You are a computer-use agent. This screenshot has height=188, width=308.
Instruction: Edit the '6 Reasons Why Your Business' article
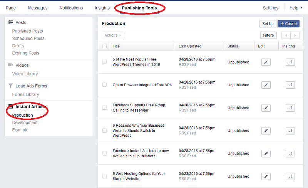266,131
